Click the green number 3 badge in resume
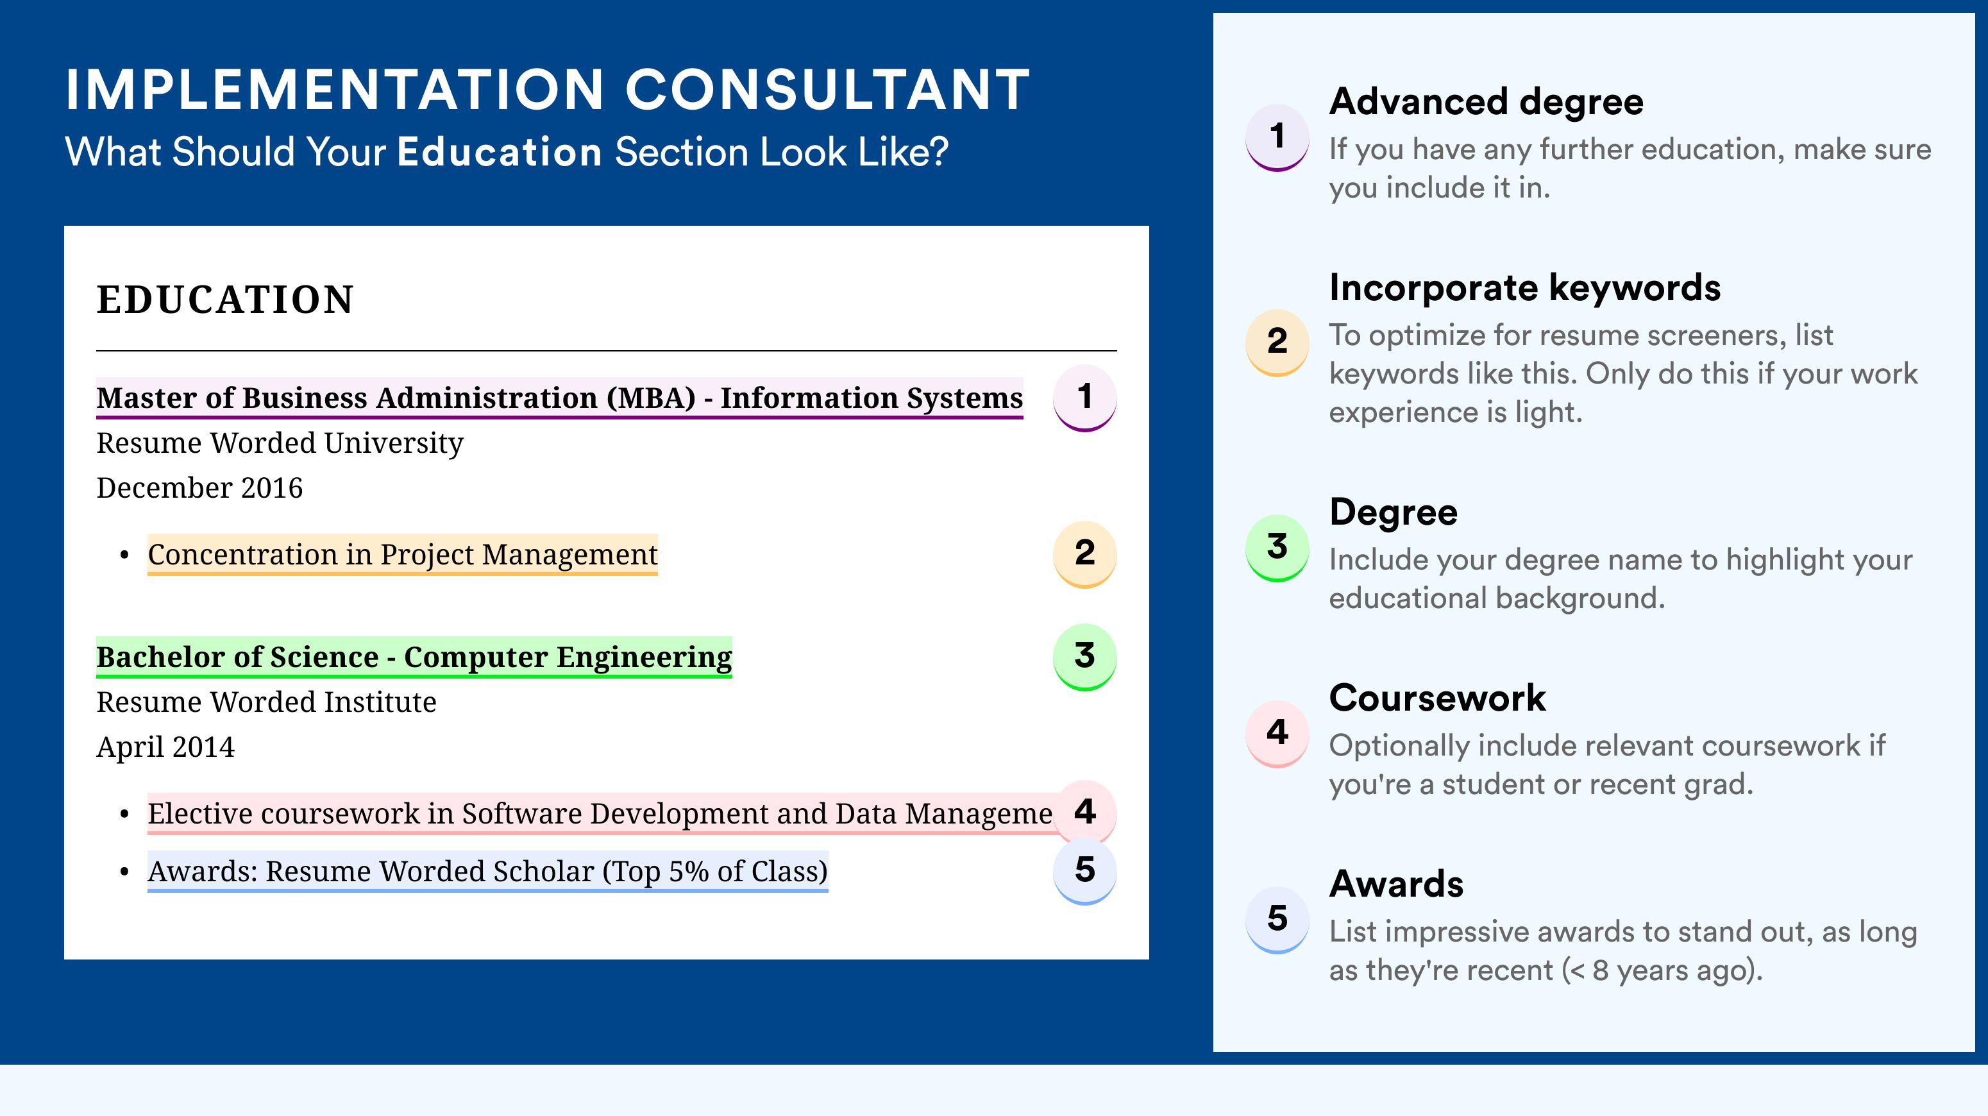 coord(1084,657)
